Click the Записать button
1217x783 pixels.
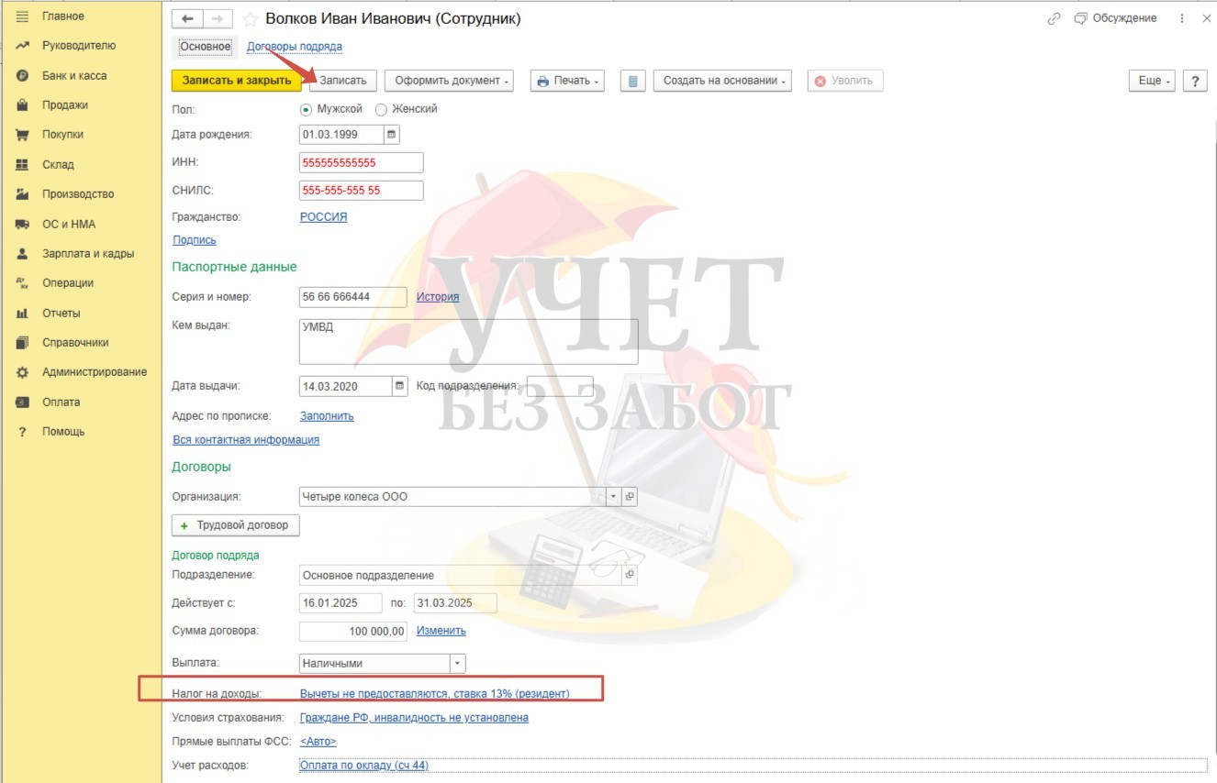pyautogui.click(x=342, y=81)
